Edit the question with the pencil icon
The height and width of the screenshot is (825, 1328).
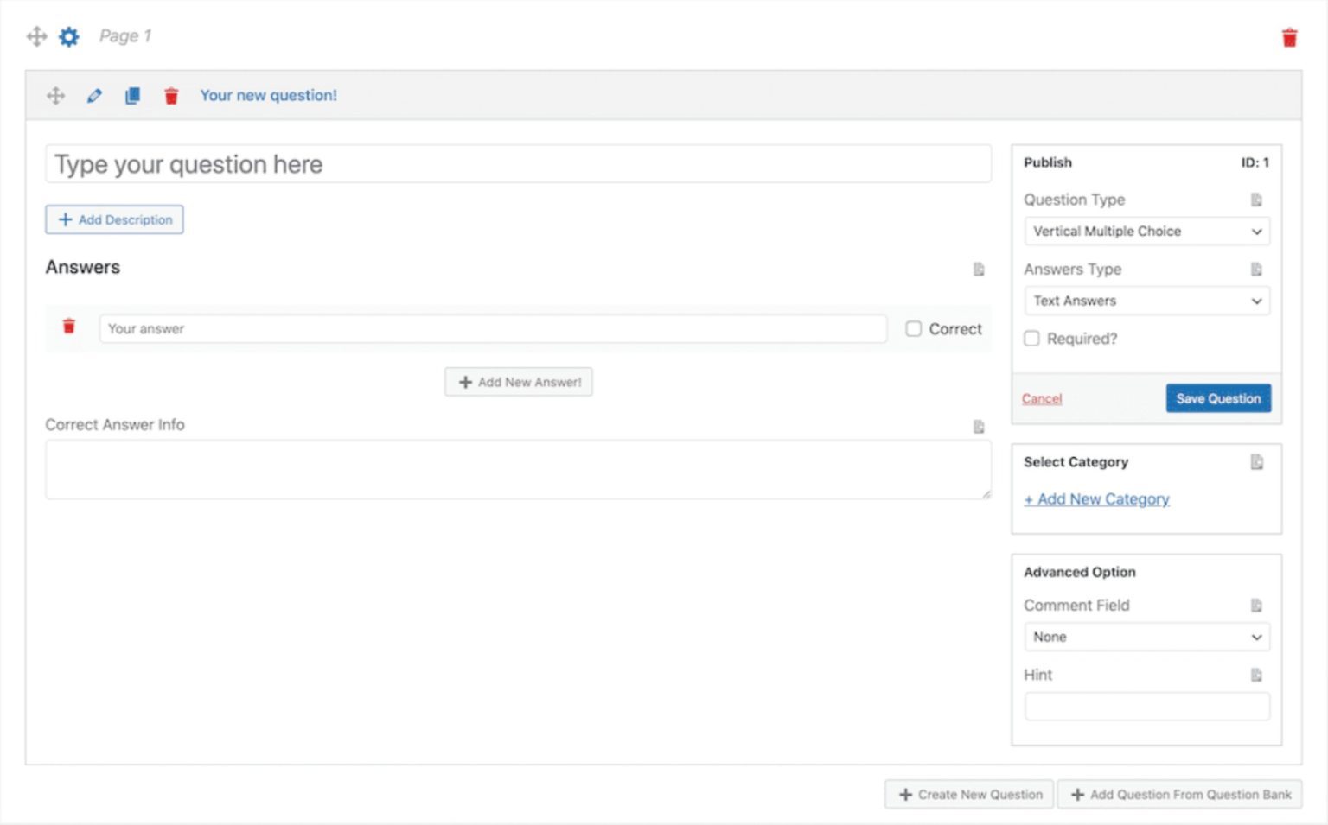click(x=93, y=95)
